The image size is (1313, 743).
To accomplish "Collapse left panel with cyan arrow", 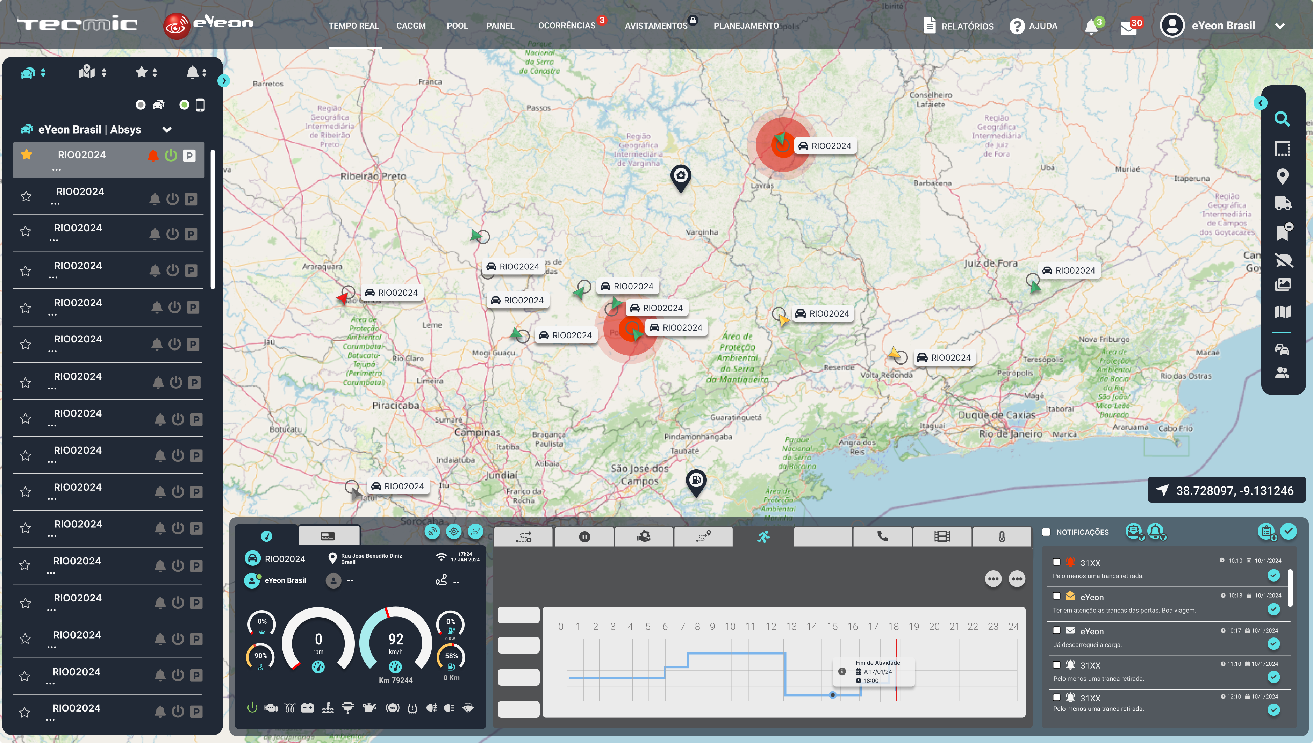I will [x=223, y=81].
